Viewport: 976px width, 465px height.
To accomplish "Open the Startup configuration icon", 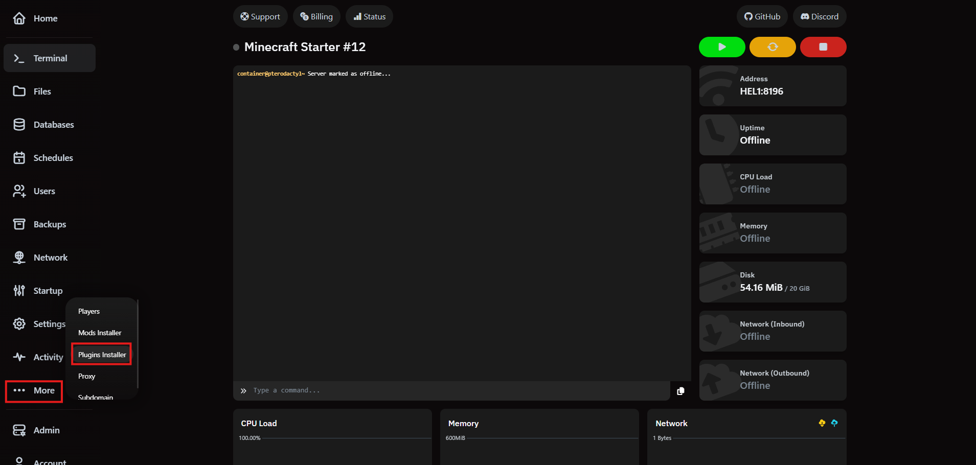I will click(19, 290).
